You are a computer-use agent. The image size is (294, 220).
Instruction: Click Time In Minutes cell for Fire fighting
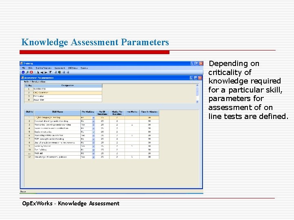(149, 150)
